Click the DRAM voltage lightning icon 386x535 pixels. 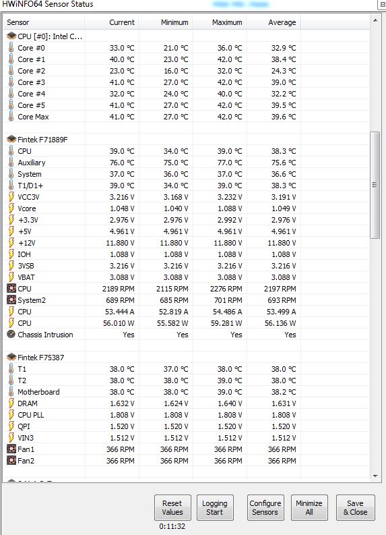click(11, 403)
